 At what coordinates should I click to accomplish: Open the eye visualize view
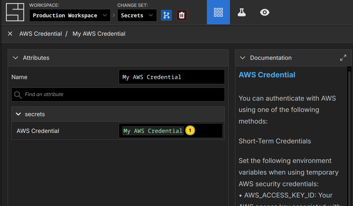pyautogui.click(x=265, y=12)
